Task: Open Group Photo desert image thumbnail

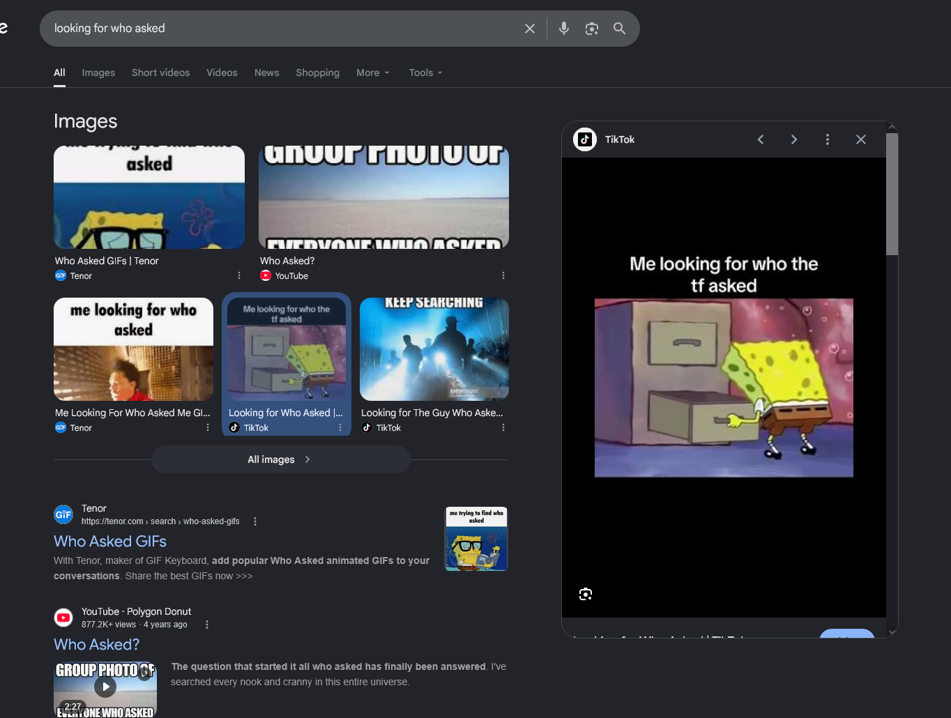Action: point(383,197)
